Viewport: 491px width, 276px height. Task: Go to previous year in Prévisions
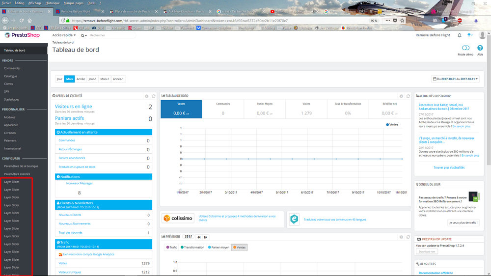tap(199, 237)
